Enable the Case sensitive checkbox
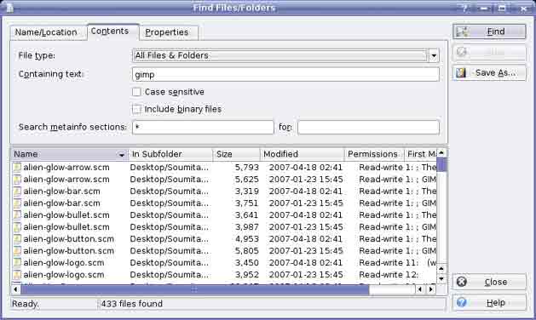536x320 pixels. coord(136,92)
